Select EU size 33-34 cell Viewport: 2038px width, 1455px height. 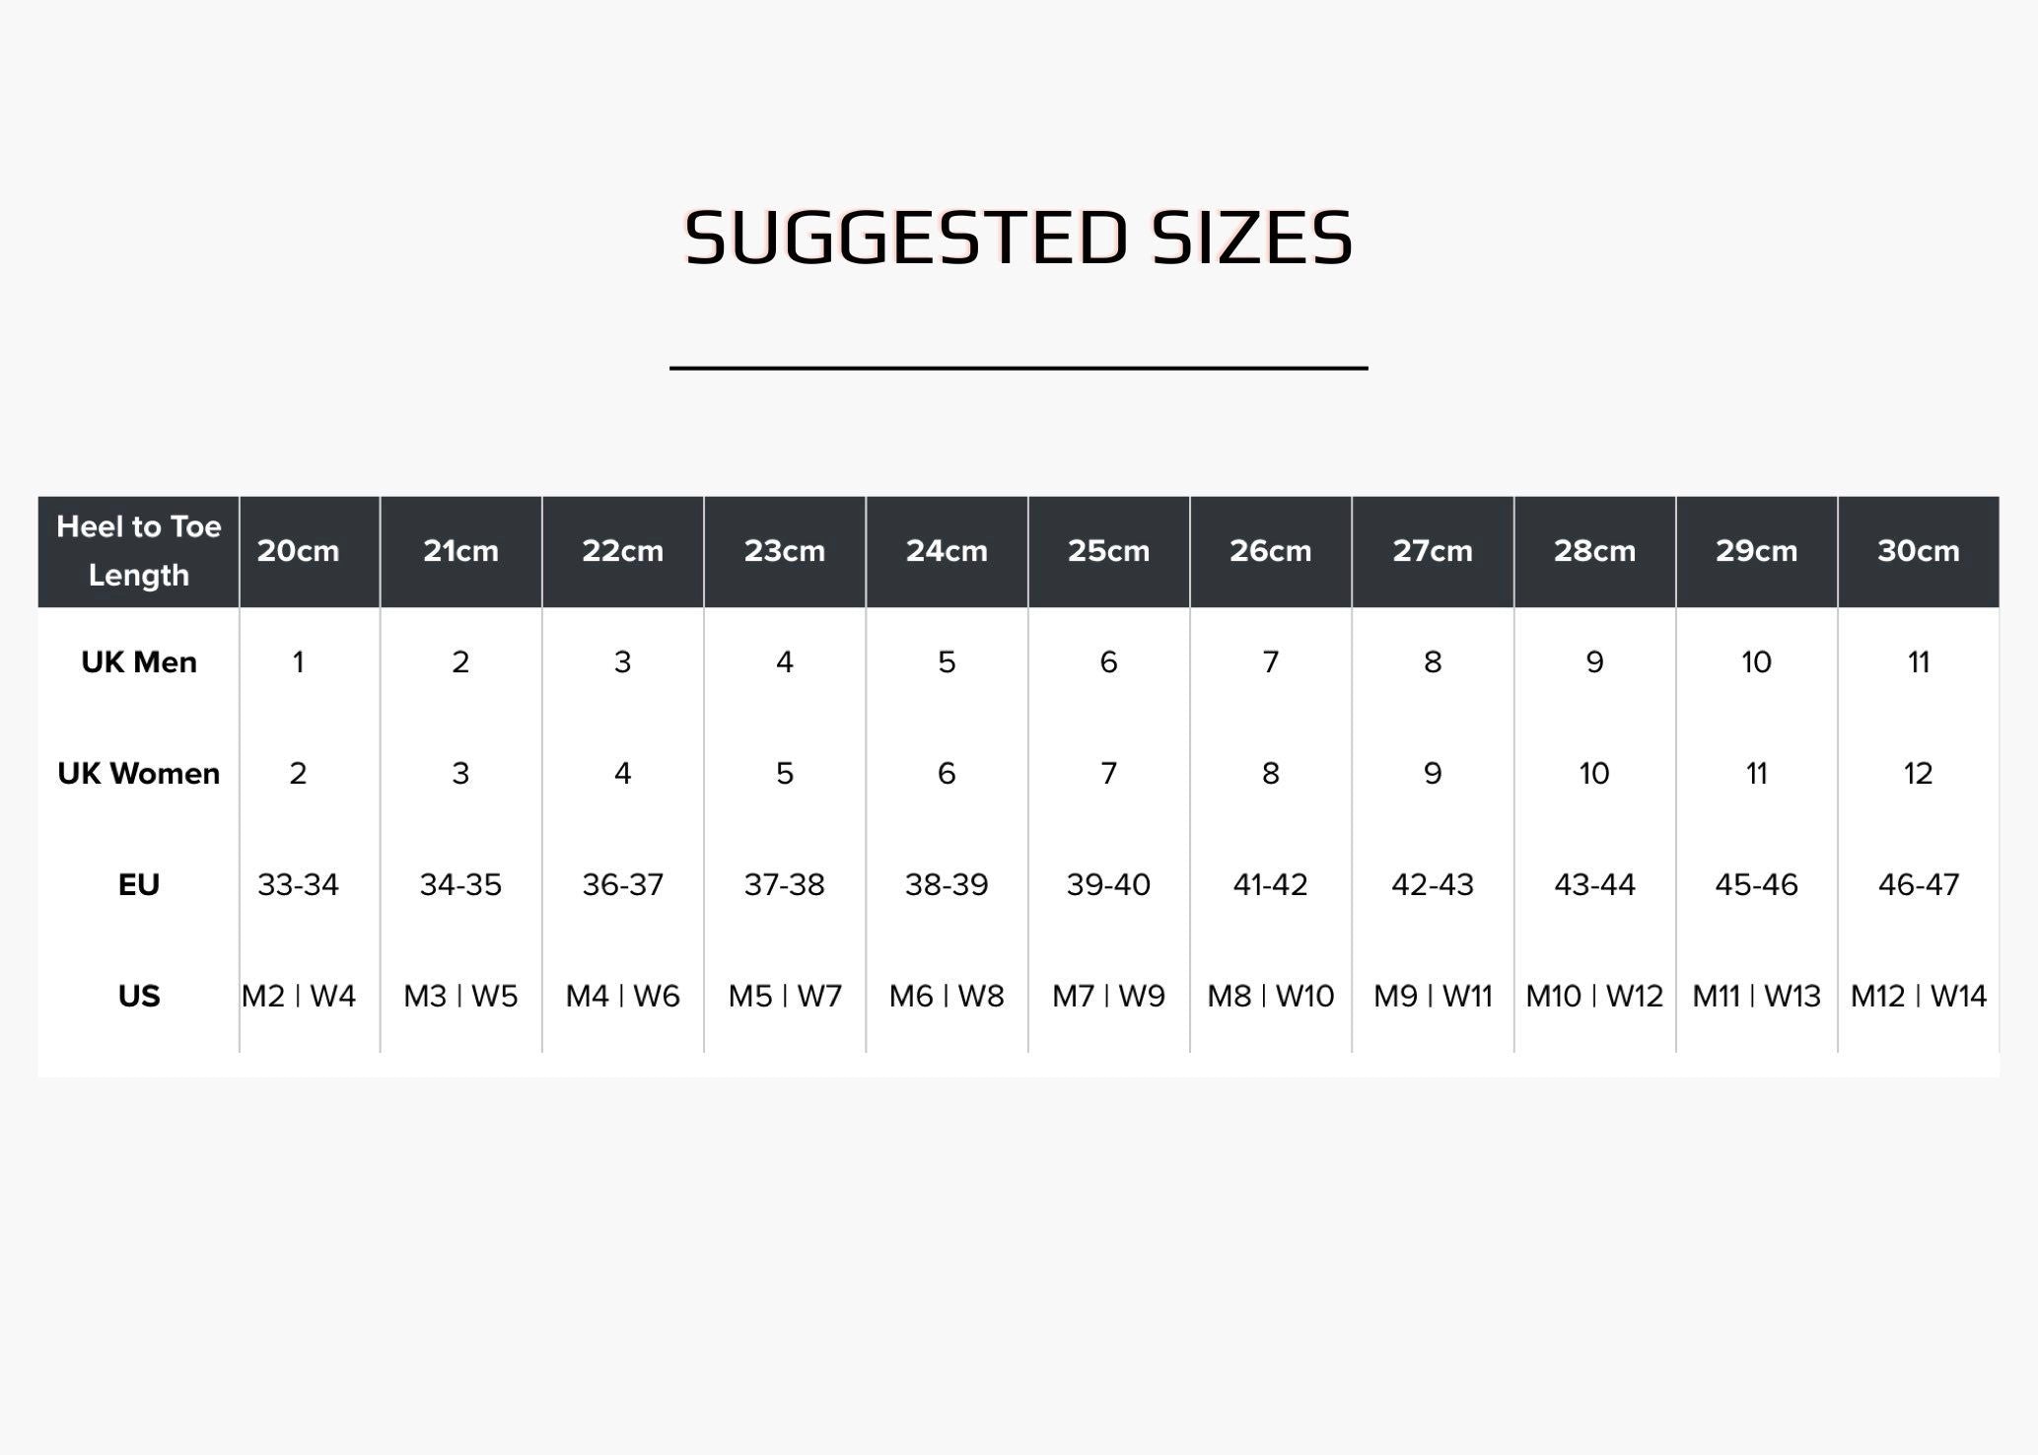point(298,885)
